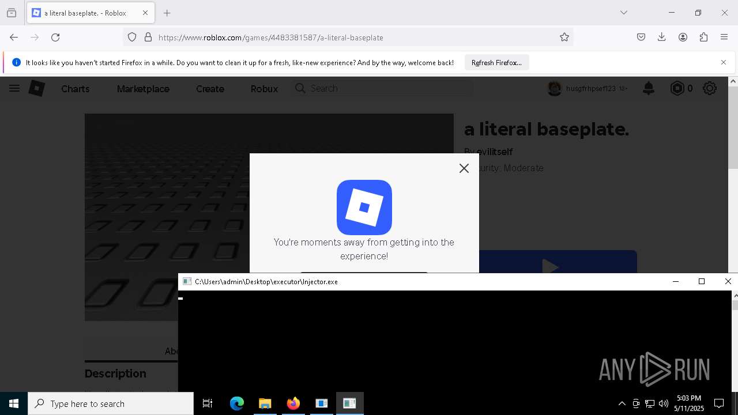The width and height of the screenshot is (738, 415).
Task: Open a new browser tab
Action: pyautogui.click(x=167, y=13)
